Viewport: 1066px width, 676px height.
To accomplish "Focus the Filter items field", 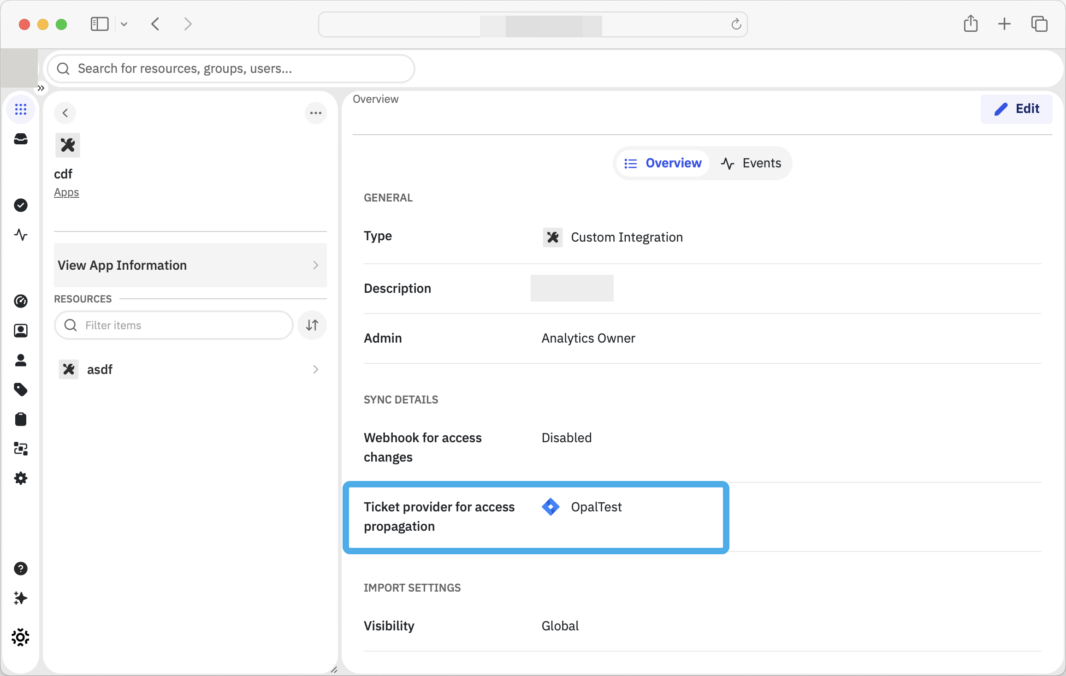I will [174, 325].
